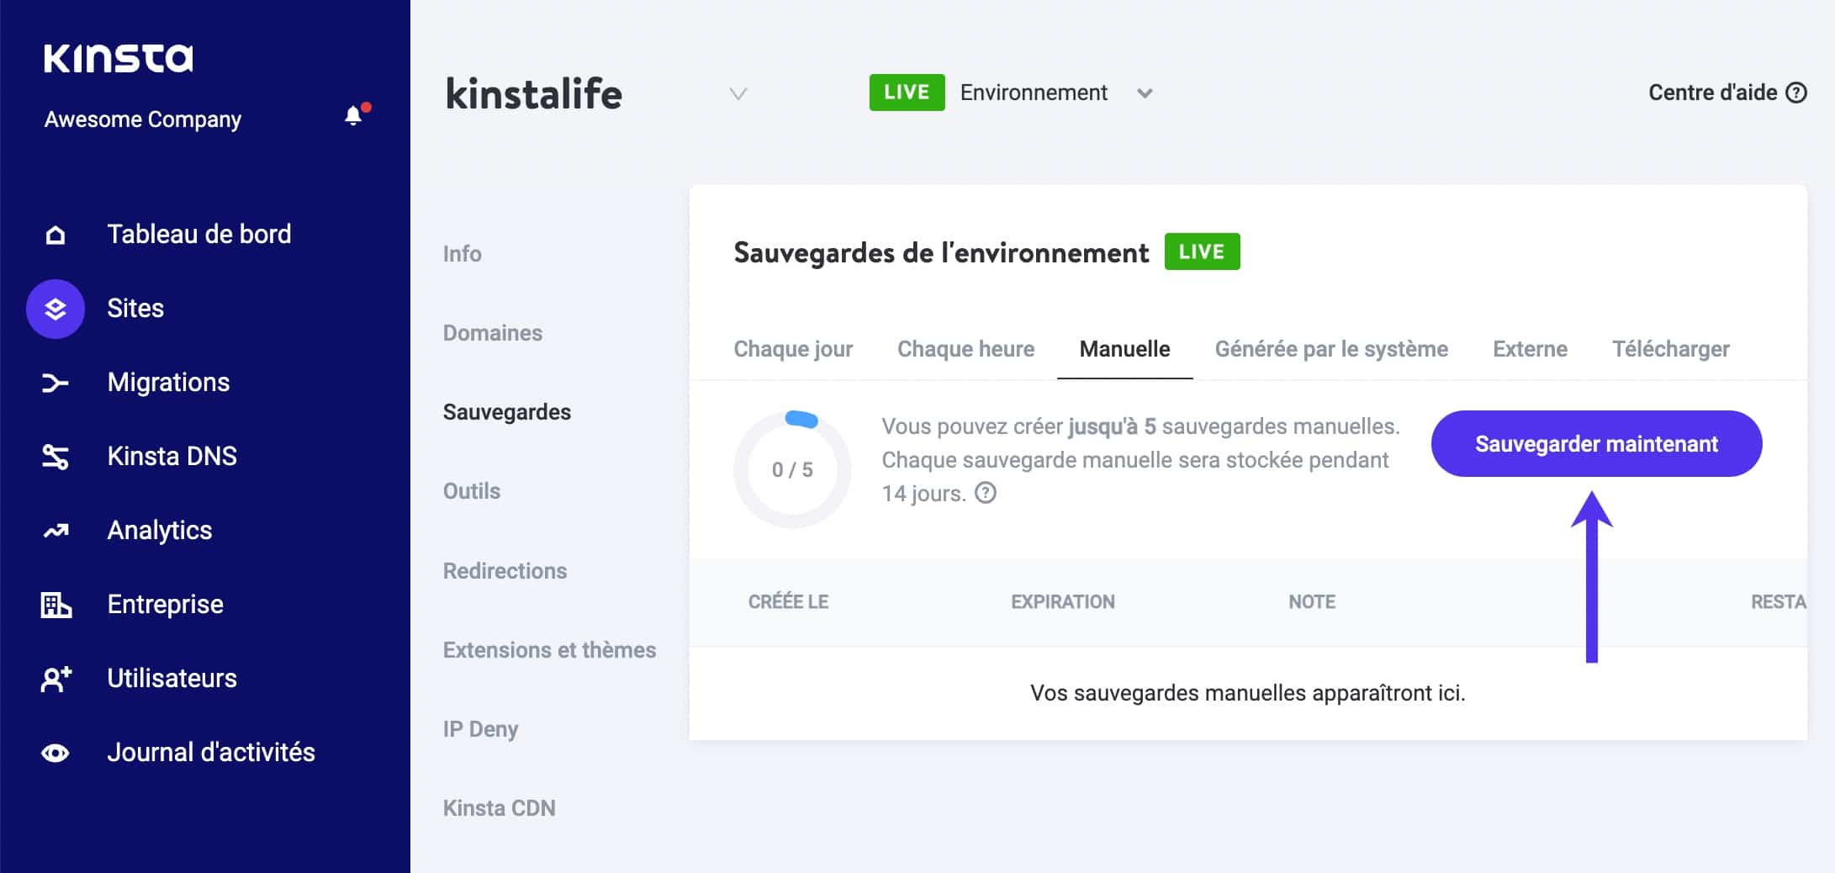Click the Kinsta logo
The width and height of the screenshot is (1835, 873).
tap(119, 58)
